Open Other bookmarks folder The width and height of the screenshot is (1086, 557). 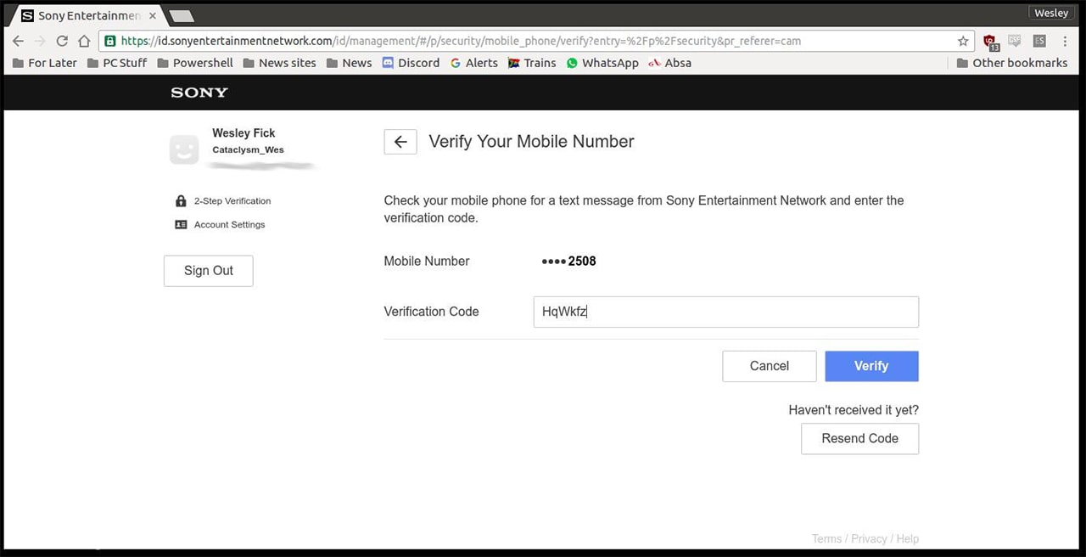pos(1011,63)
